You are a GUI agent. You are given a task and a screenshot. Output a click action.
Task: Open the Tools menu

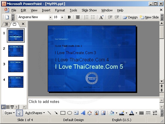73,10
